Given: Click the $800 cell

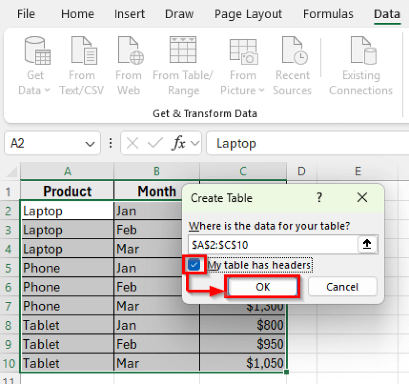Looking at the screenshot, I should tap(243, 325).
